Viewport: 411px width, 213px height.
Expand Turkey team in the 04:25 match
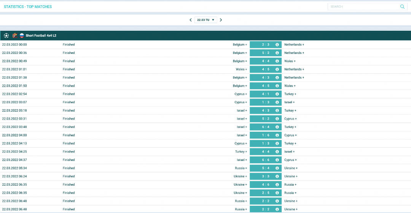241,151
